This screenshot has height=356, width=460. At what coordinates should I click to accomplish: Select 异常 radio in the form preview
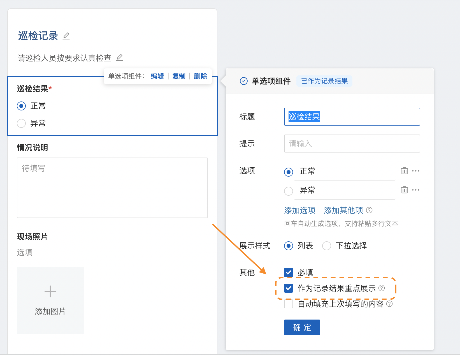(21, 123)
